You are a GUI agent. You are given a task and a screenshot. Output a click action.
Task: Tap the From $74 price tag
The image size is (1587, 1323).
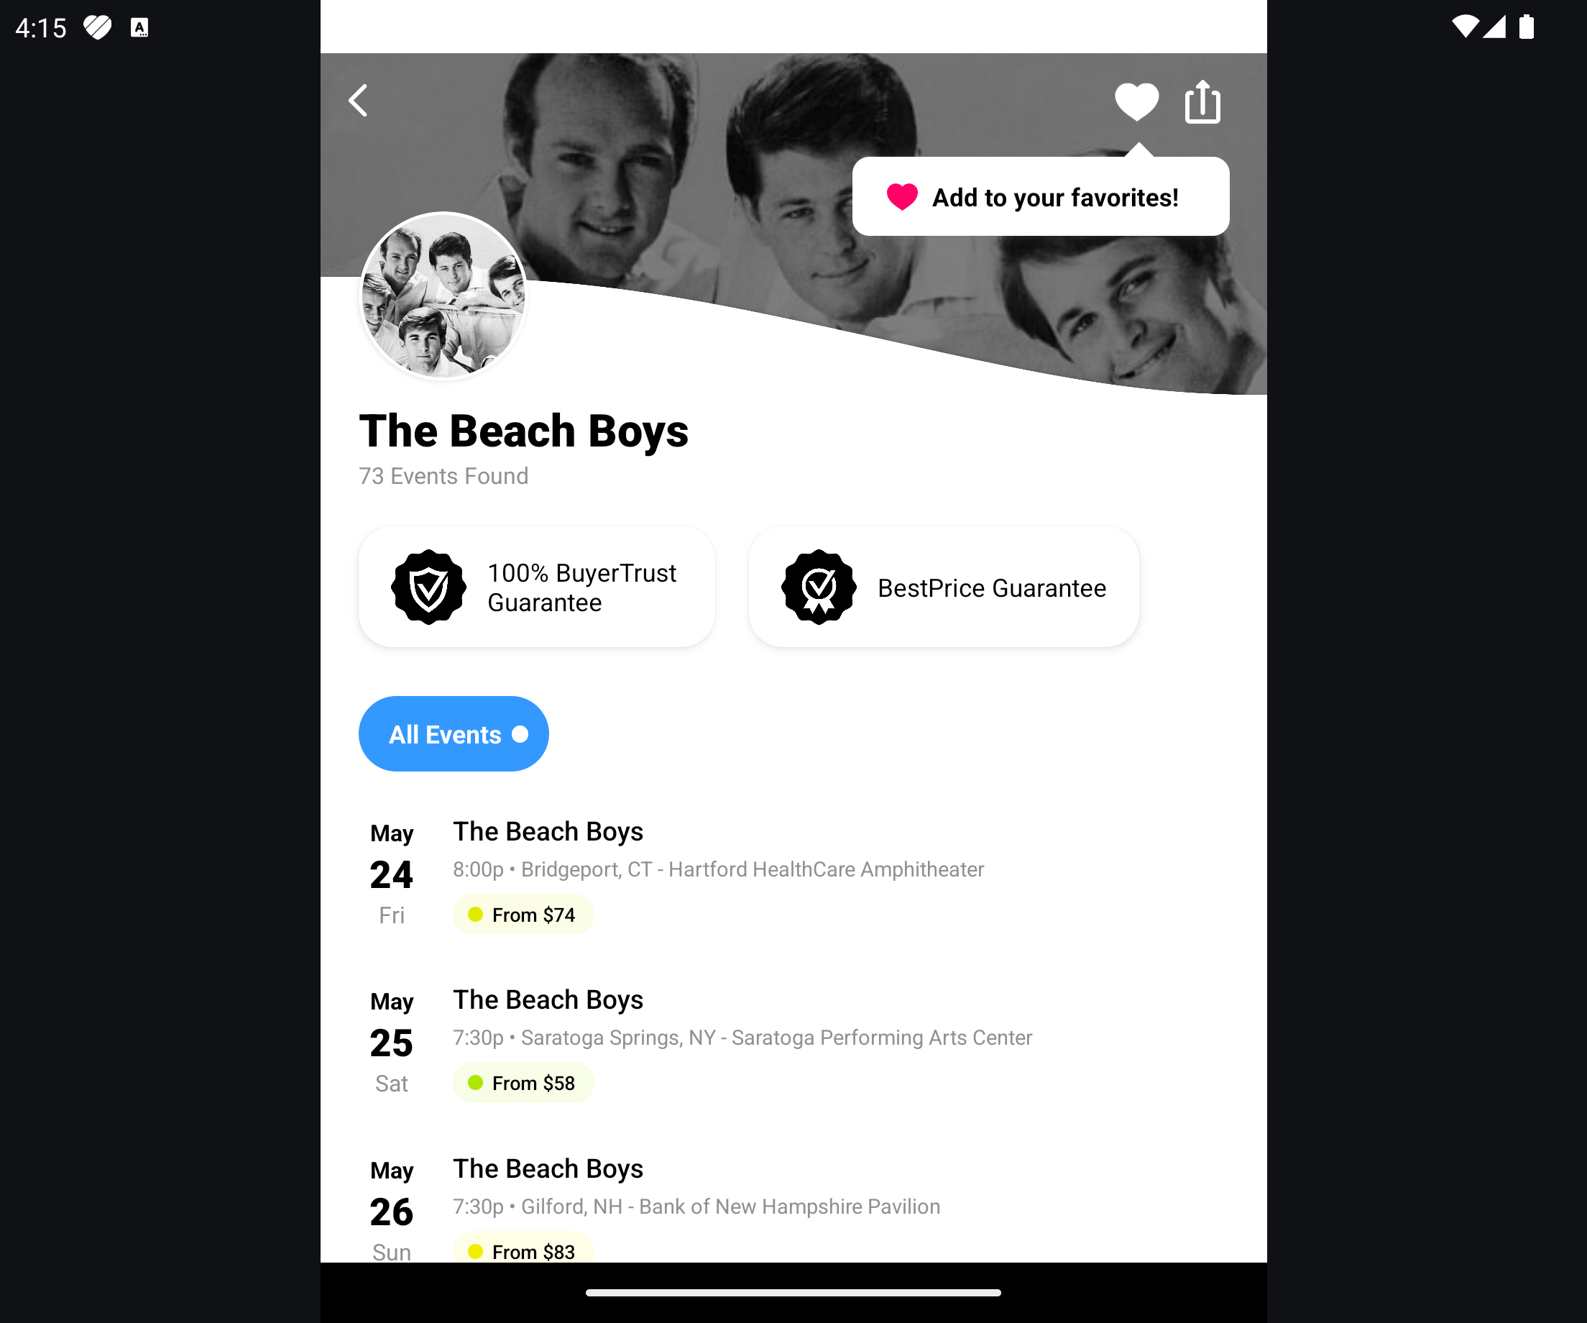pyautogui.click(x=523, y=915)
